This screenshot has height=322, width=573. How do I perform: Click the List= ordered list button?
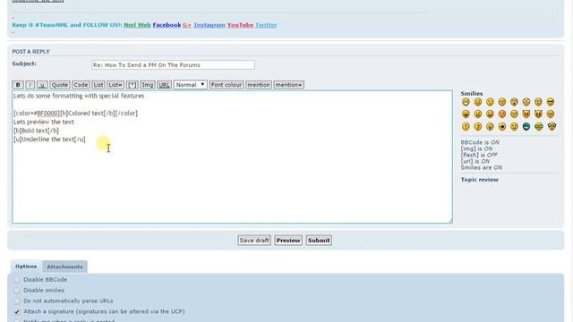(x=115, y=85)
